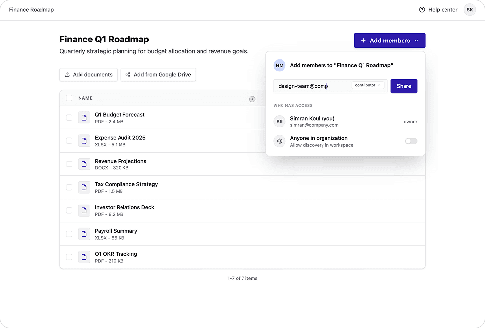Click the Finance Q1 Roadmap heading
Viewport: 485px width, 328px height.
click(x=104, y=40)
